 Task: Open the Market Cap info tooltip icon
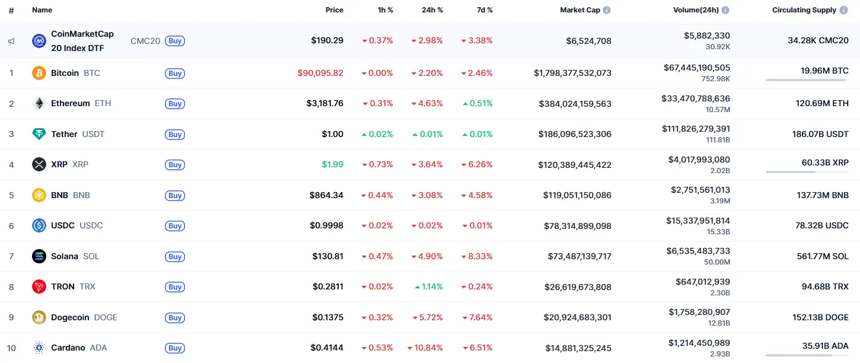coord(606,9)
